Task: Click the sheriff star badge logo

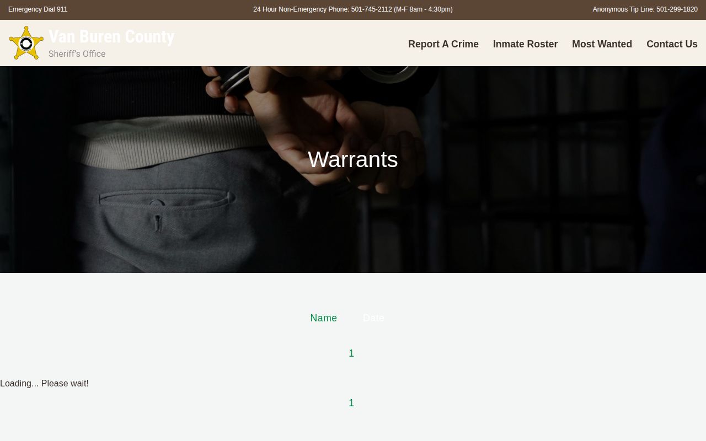Action: [26, 43]
